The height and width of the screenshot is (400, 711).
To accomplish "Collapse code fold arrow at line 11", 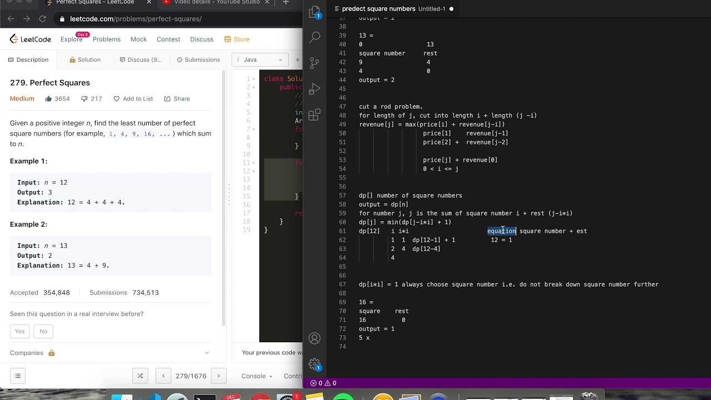I will [x=254, y=163].
